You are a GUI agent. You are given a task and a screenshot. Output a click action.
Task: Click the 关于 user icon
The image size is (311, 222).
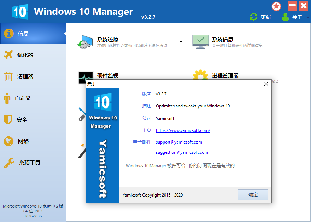[x=285, y=17]
